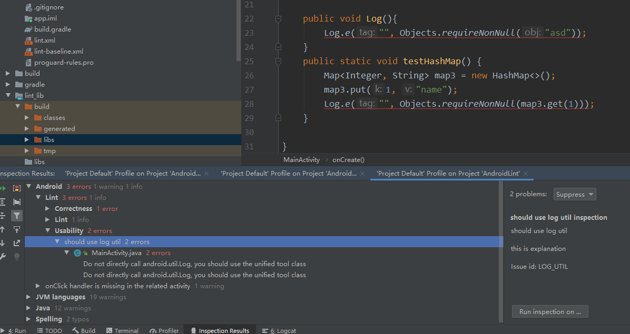Viewport: 630px width, 334px height.
Task: Expand the Correctness category
Action: tap(47, 208)
